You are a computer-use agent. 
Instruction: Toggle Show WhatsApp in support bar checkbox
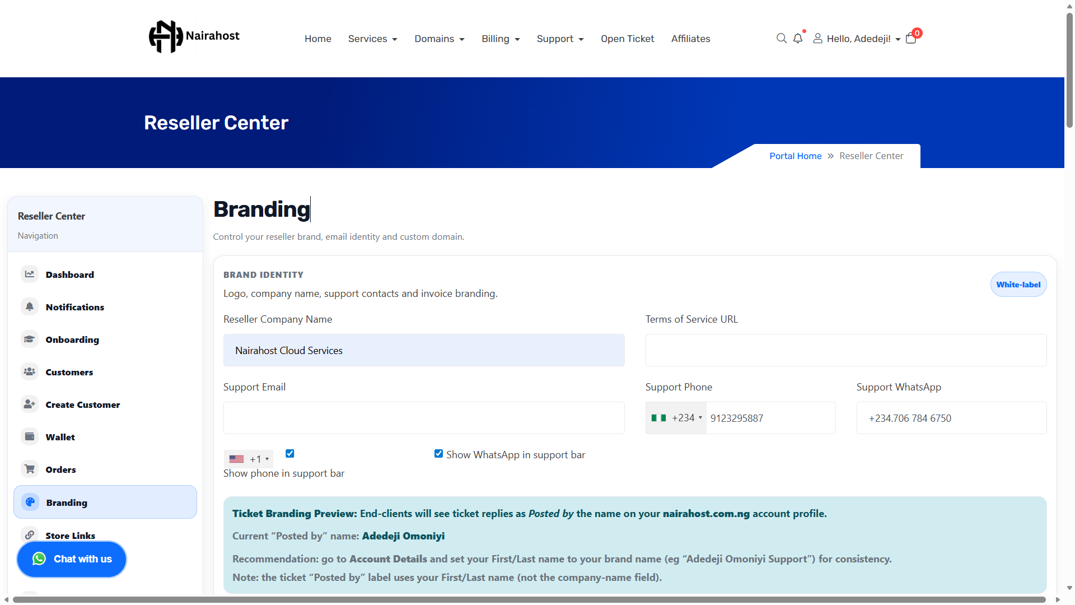tap(439, 454)
